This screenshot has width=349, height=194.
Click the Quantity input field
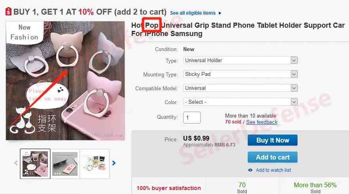pos(192,118)
